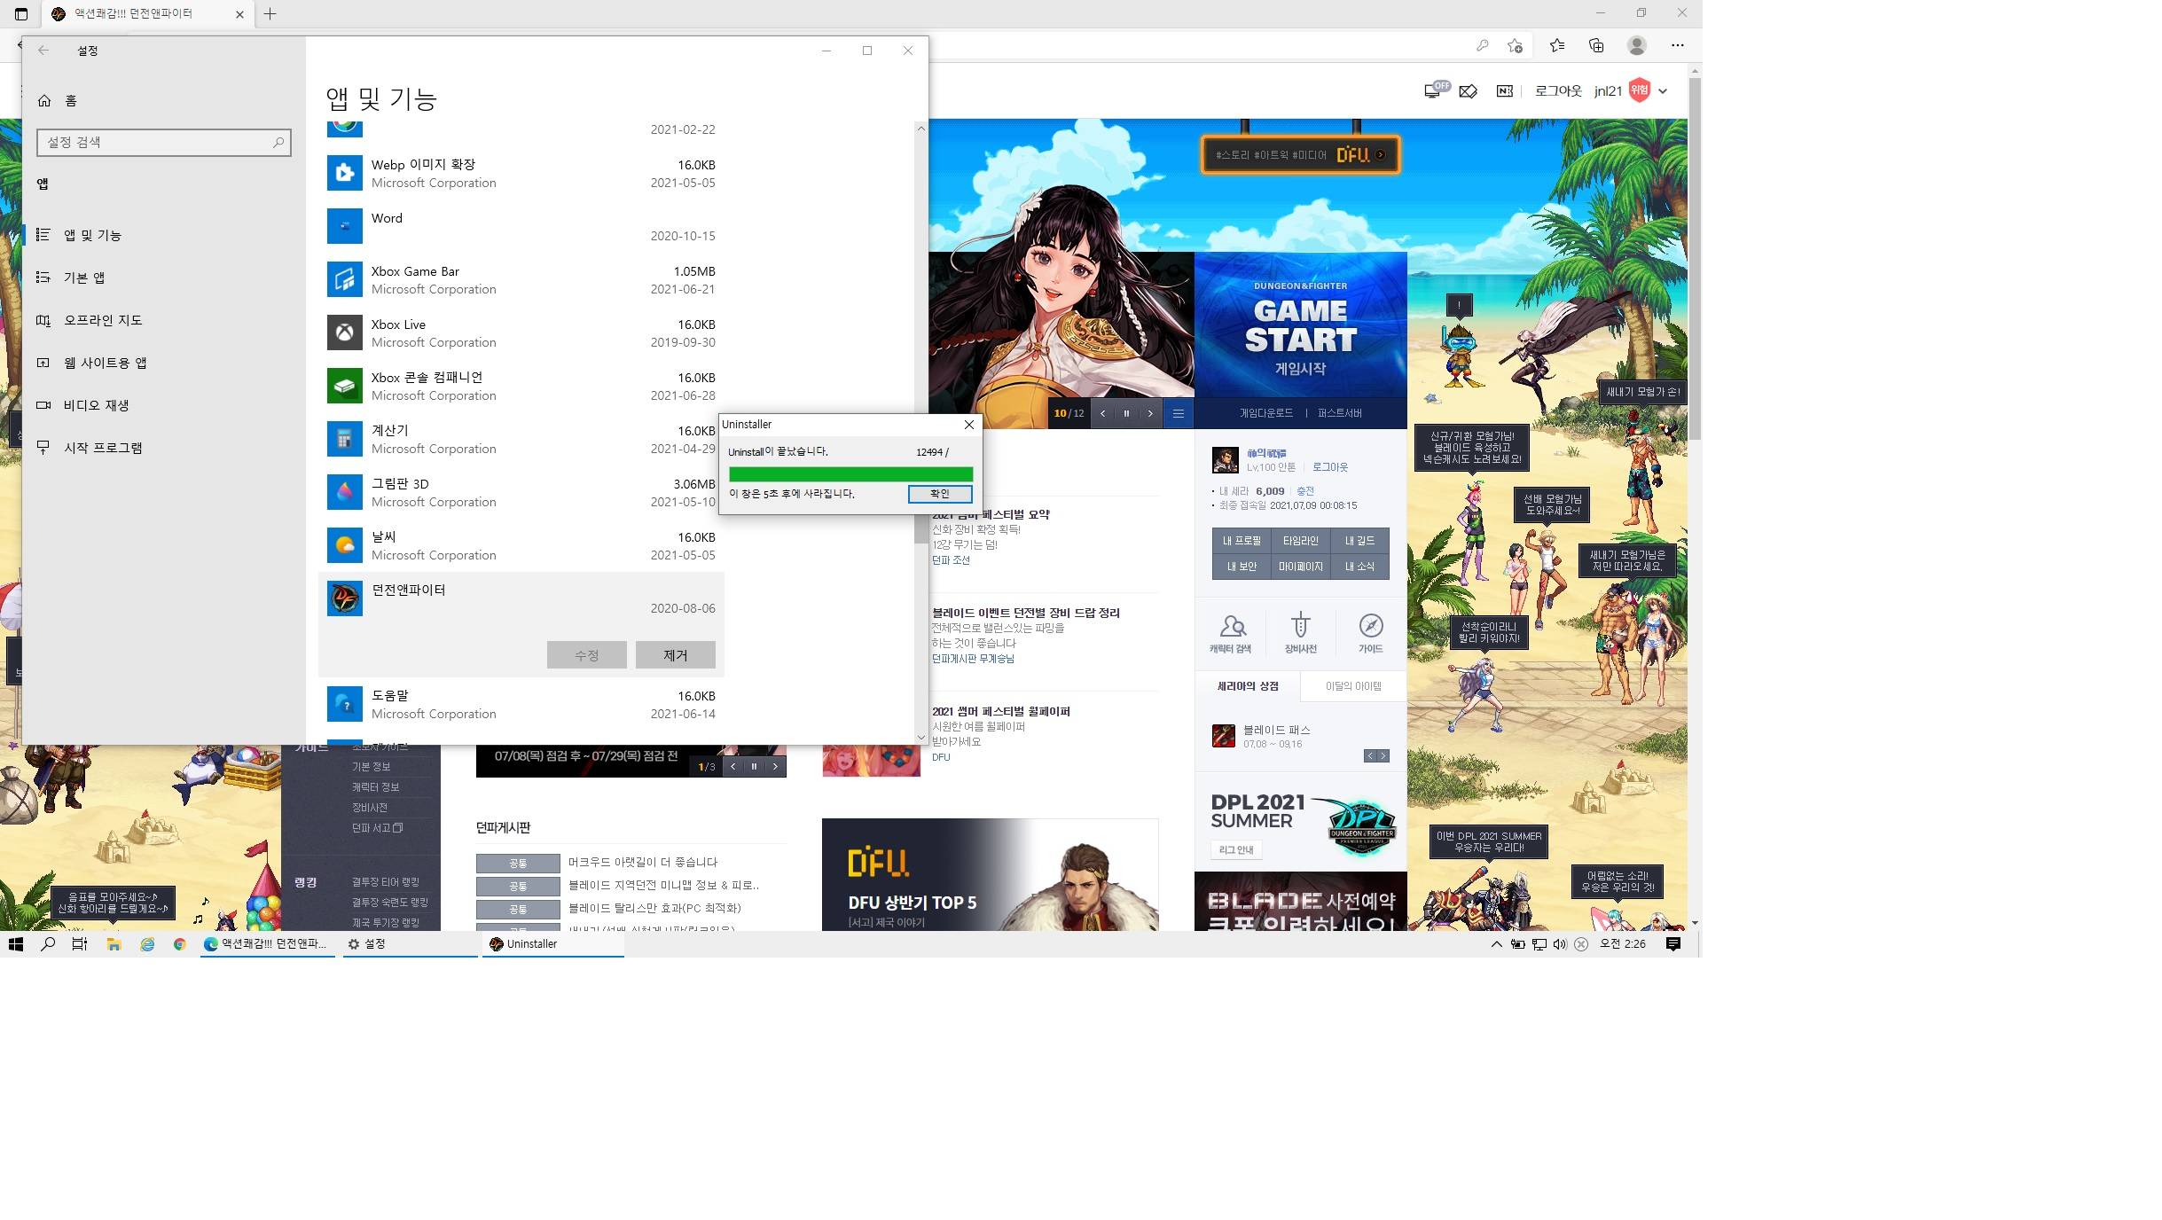Click browser profile avatar icon
2162x1220 pixels.
click(x=1637, y=45)
